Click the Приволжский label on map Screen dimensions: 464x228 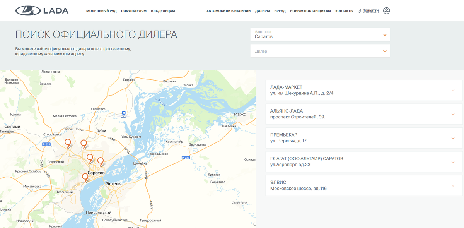tap(99, 213)
